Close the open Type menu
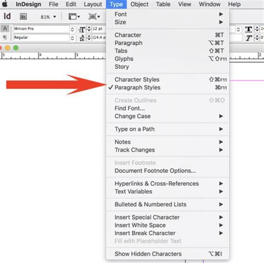The image size is (264, 263). pyautogui.click(x=116, y=4)
